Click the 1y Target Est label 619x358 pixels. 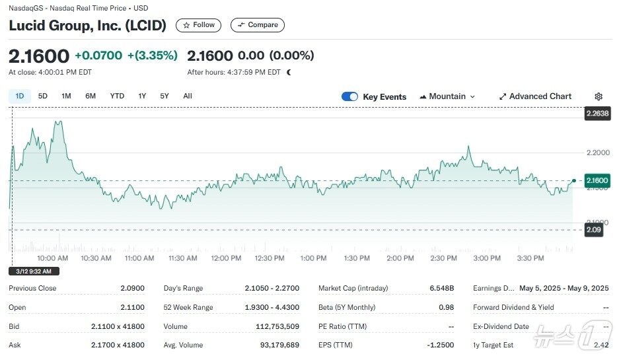[x=493, y=345]
